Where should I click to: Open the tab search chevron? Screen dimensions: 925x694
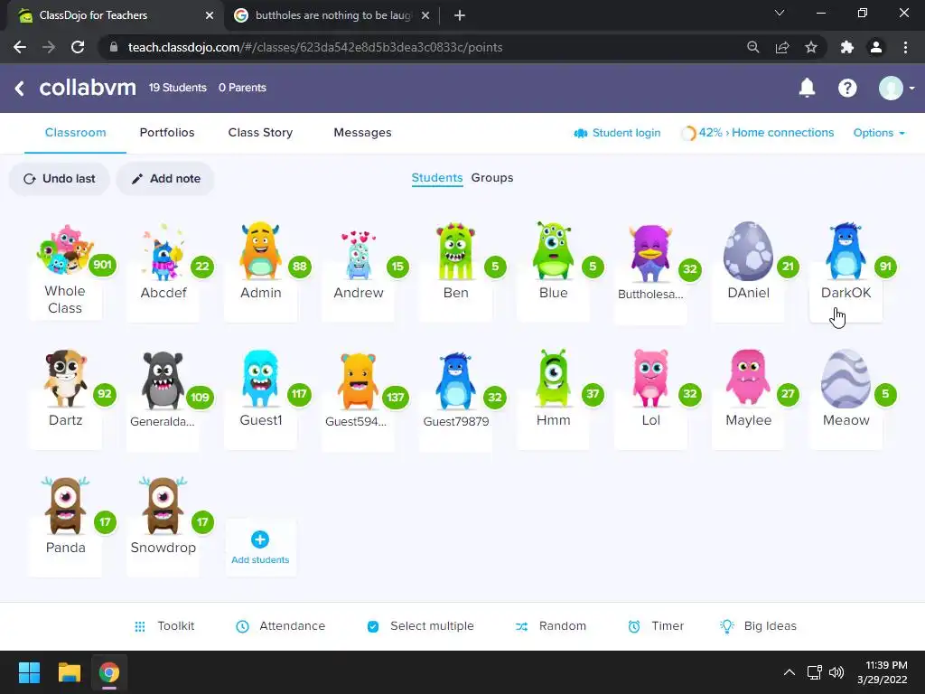[x=780, y=13]
